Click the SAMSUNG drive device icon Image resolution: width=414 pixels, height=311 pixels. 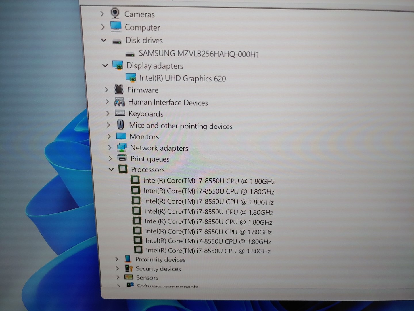coord(130,54)
